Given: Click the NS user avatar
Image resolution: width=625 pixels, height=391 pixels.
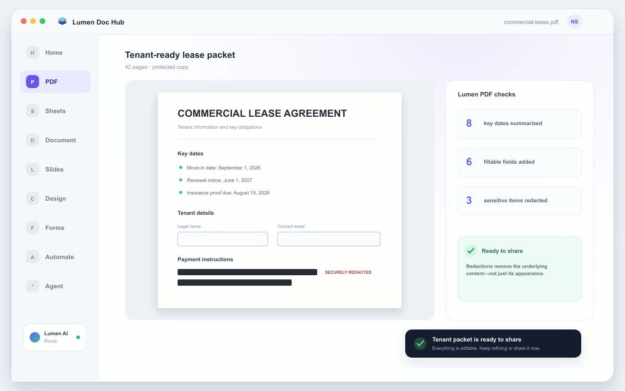Looking at the screenshot, I should 574,21.
